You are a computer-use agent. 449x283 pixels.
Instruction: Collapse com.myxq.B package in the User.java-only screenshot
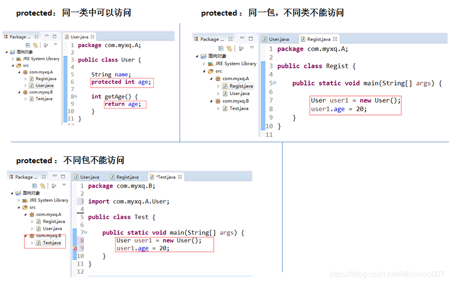point(19,93)
